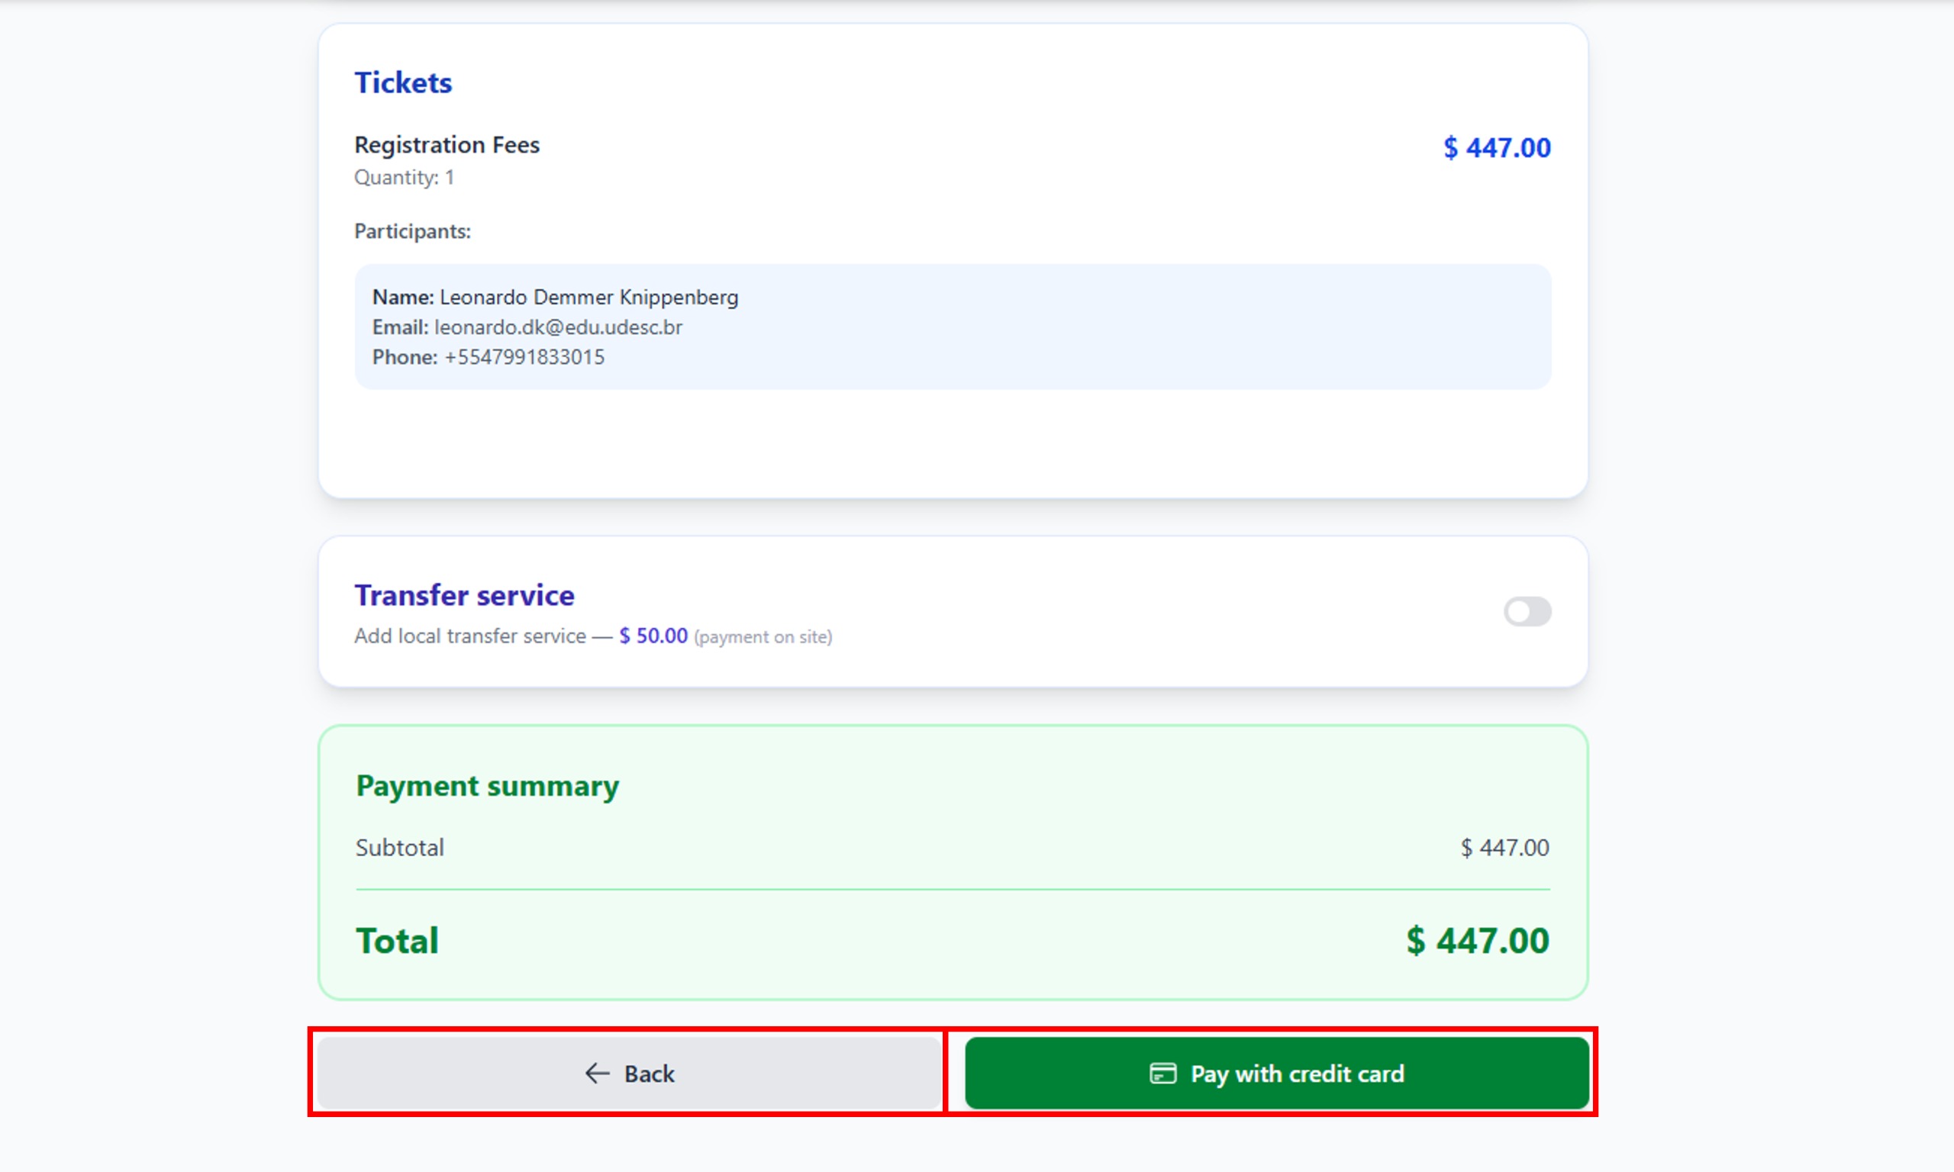Click the Back button
This screenshot has width=1954, height=1172.
(x=629, y=1074)
